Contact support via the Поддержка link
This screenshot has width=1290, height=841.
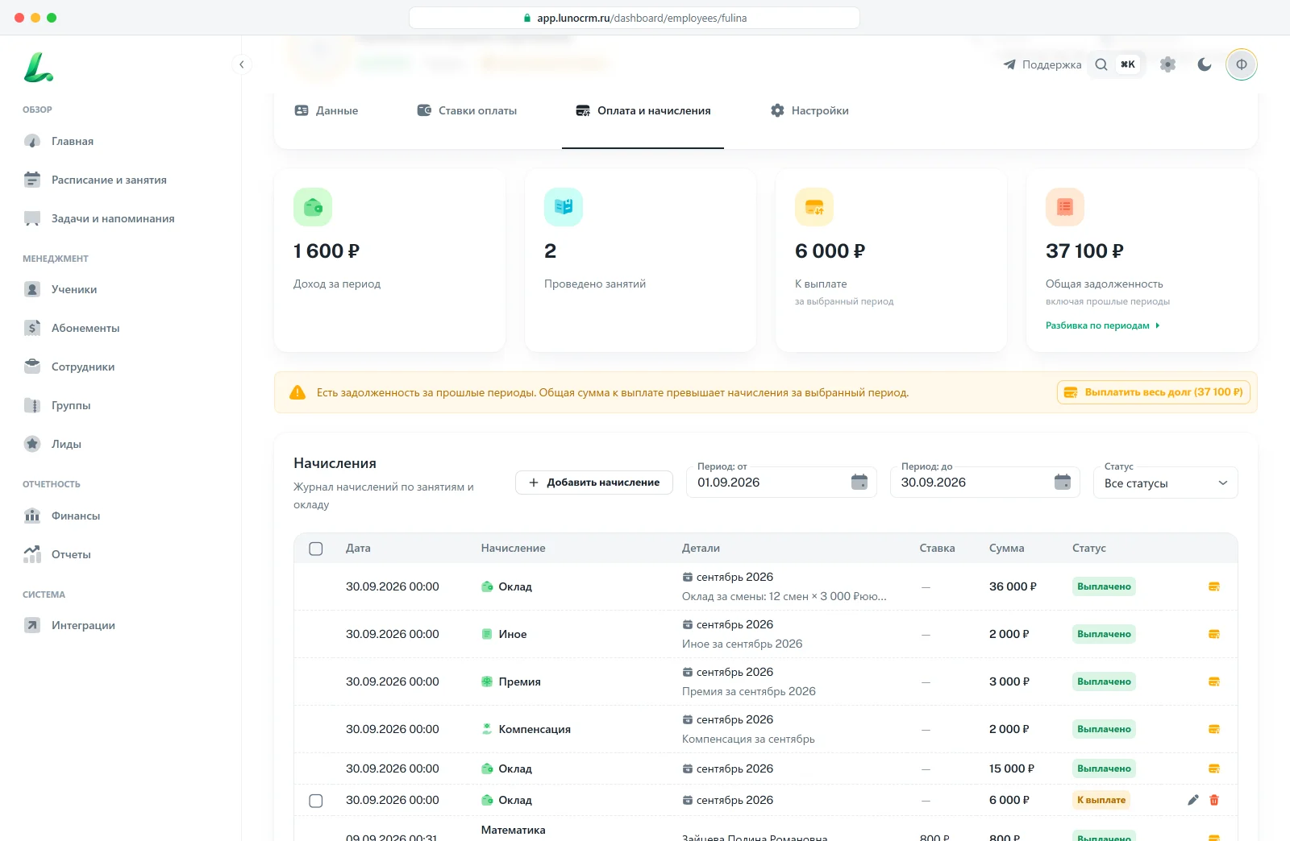[1042, 64]
